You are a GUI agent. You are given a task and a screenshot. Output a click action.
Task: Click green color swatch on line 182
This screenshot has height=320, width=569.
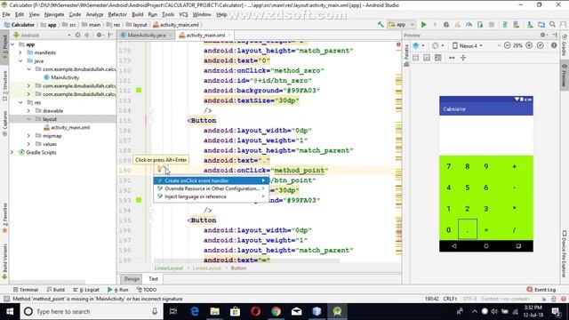pos(139,91)
